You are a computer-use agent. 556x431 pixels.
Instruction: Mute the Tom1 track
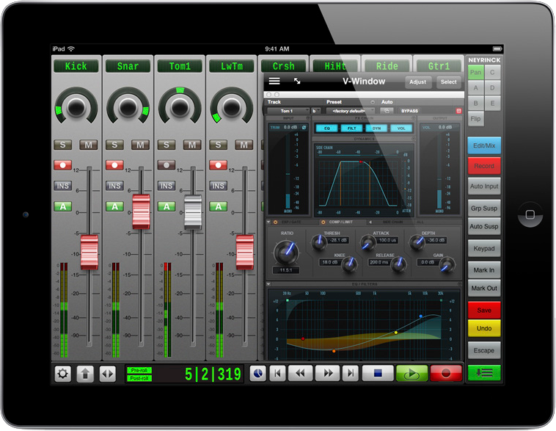point(192,145)
